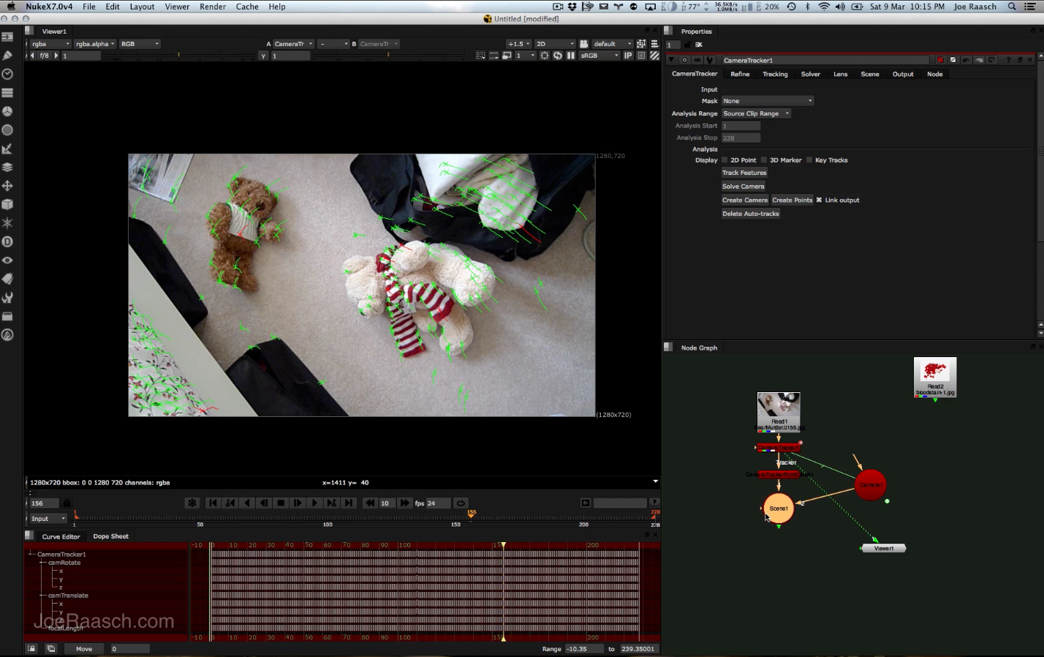Switch to the Tracking tab
Image resolution: width=1044 pixels, height=657 pixels.
[775, 74]
